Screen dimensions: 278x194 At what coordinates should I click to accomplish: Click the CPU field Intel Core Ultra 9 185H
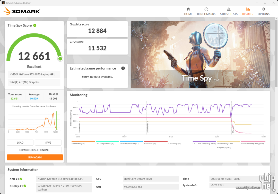point(151,179)
